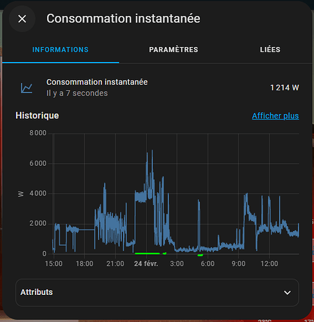Select the Informations tab

coord(61,50)
